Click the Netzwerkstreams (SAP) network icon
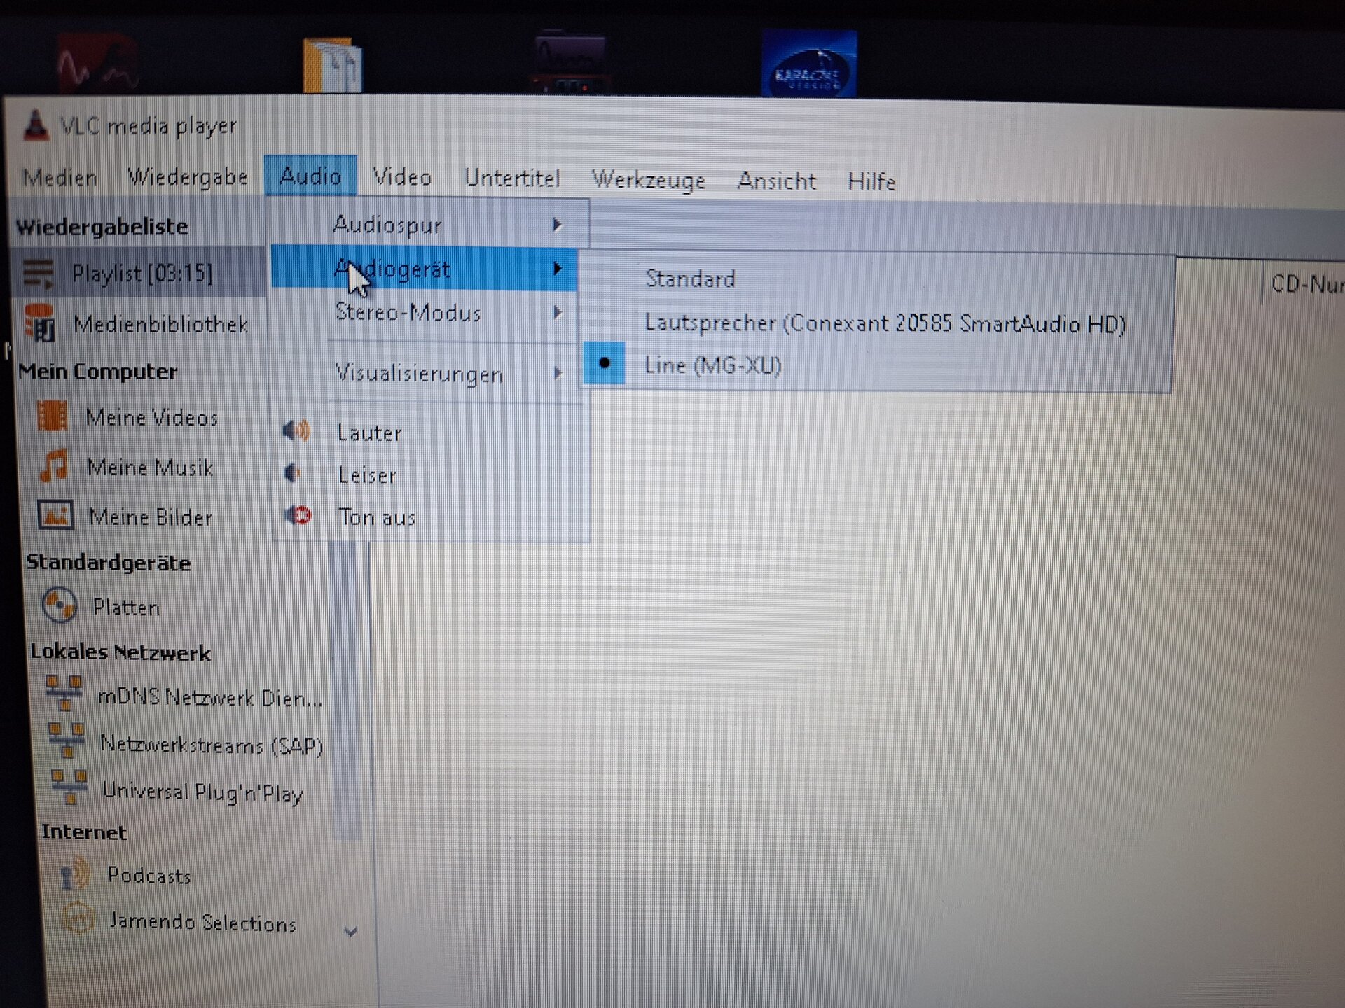This screenshot has height=1008, width=1345. pyautogui.click(x=67, y=741)
